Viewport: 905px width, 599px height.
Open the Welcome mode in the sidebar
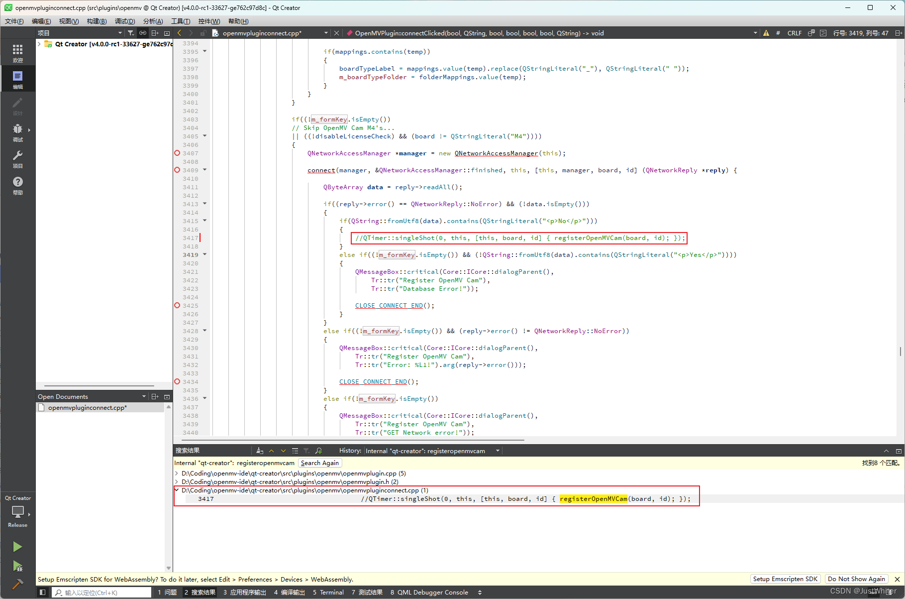pos(18,52)
